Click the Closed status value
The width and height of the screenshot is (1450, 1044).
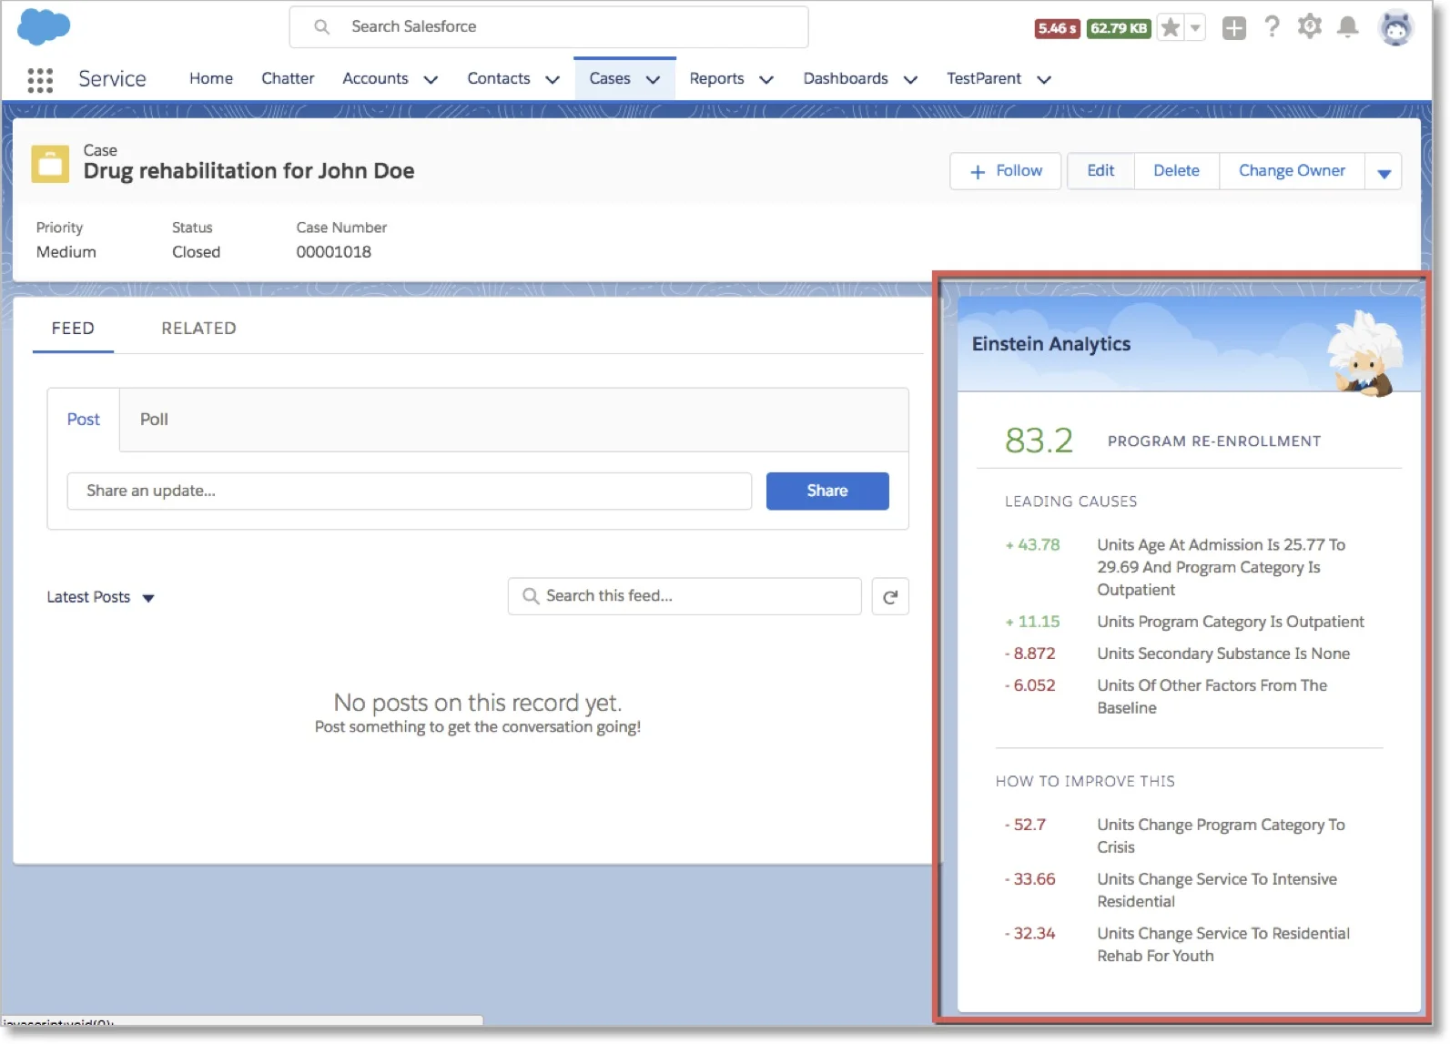(x=196, y=252)
